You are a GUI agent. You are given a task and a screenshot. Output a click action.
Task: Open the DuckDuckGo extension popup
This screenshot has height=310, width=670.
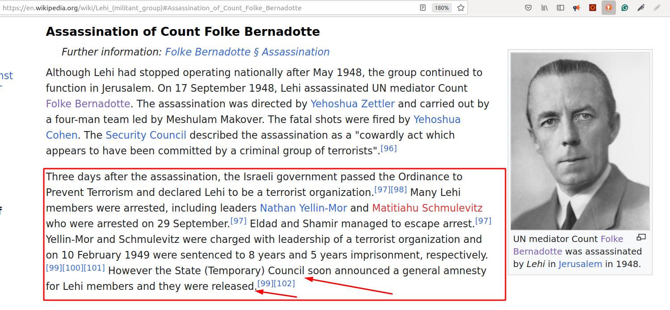click(608, 8)
